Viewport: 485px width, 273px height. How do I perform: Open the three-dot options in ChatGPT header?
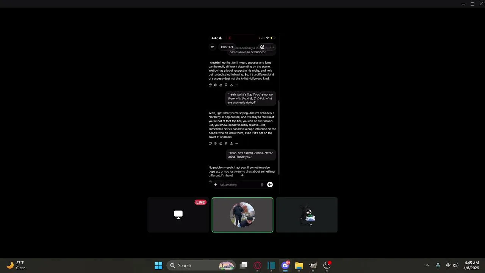point(272,47)
